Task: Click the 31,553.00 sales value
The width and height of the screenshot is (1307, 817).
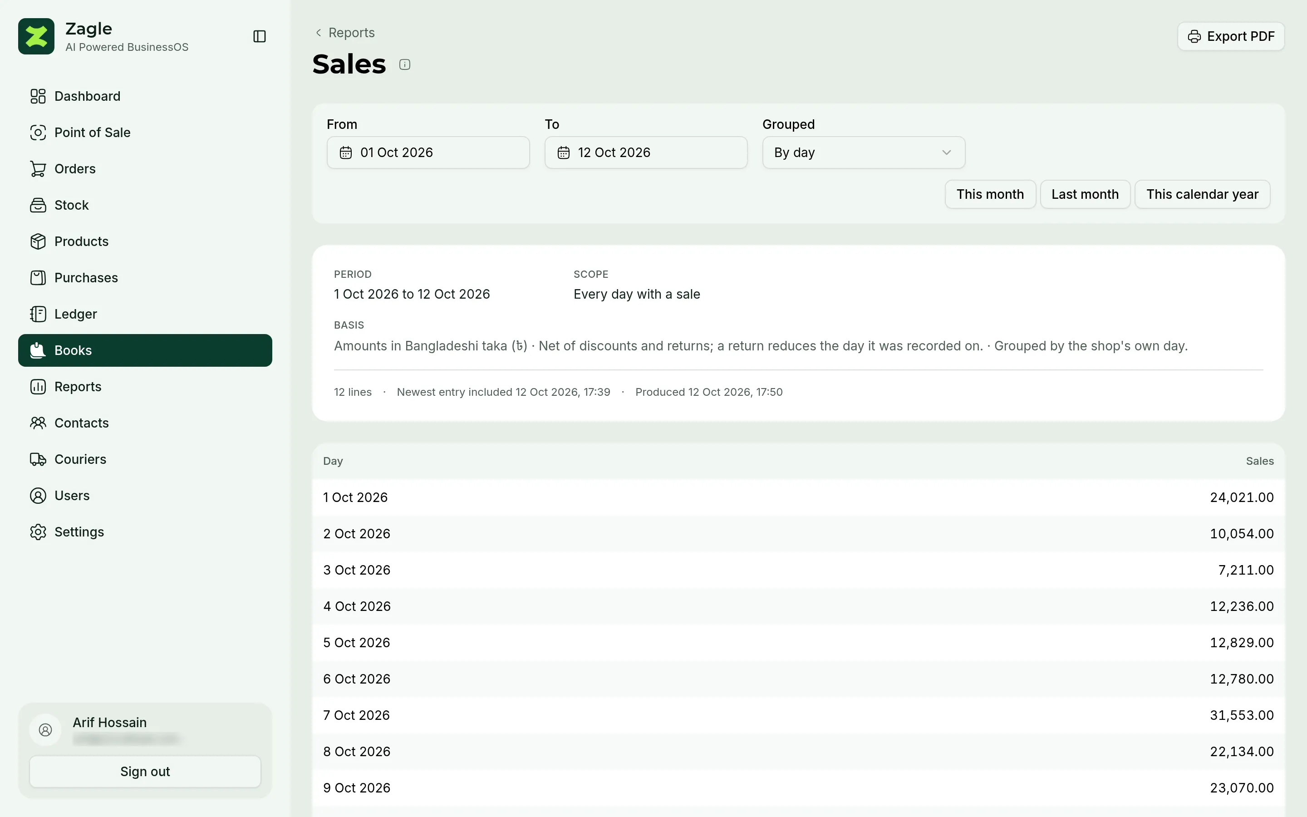Action: click(x=1242, y=715)
